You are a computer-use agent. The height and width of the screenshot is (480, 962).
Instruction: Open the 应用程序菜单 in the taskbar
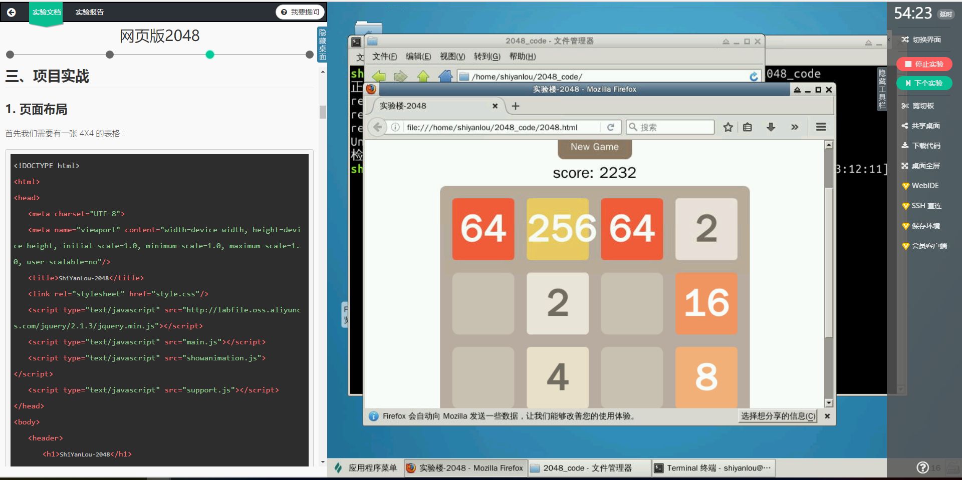366,468
